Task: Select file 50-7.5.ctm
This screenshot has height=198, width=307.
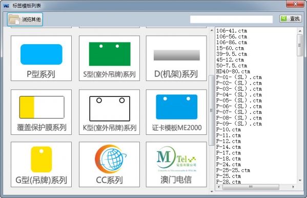Action: 232,66
